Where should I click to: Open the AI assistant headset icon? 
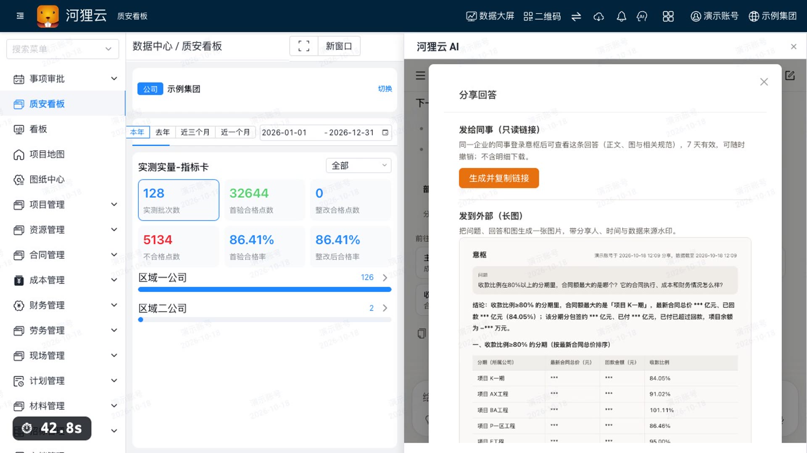point(642,16)
